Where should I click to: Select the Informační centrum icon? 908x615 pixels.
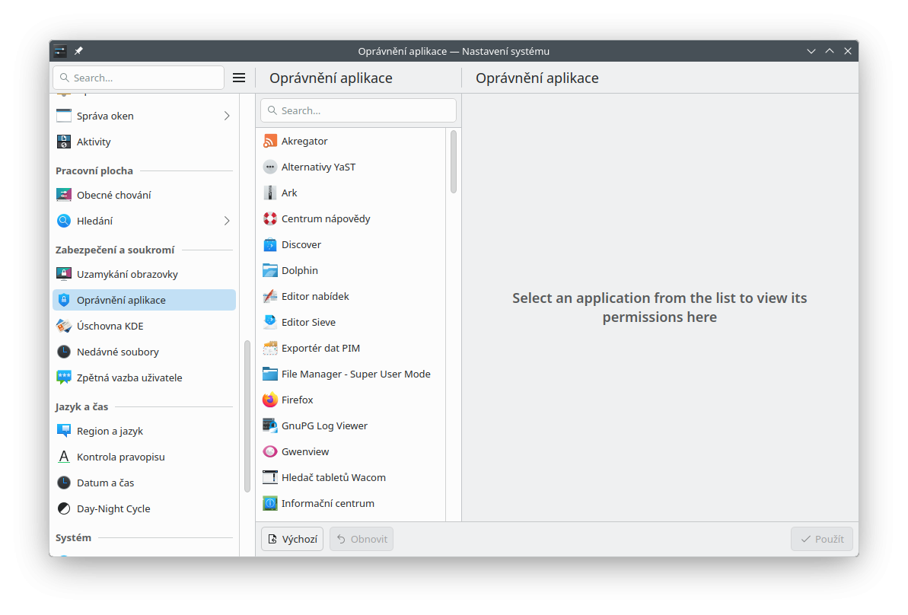point(270,503)
